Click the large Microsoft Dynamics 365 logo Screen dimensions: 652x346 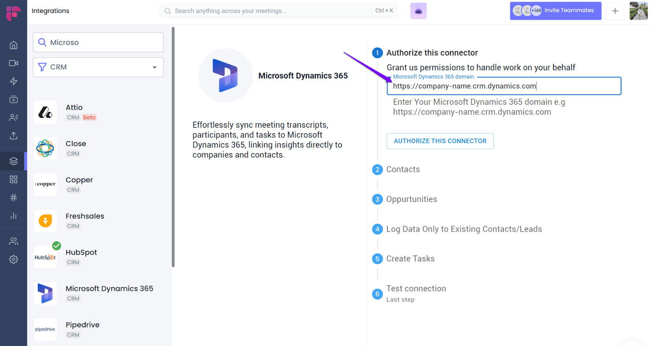click(x=225, y=75)
